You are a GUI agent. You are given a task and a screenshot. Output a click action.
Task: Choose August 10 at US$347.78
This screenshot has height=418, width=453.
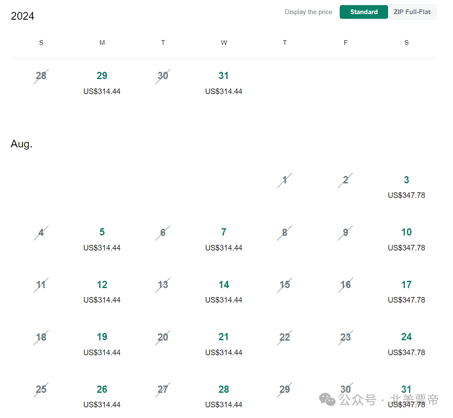click(x=406, y=239)
